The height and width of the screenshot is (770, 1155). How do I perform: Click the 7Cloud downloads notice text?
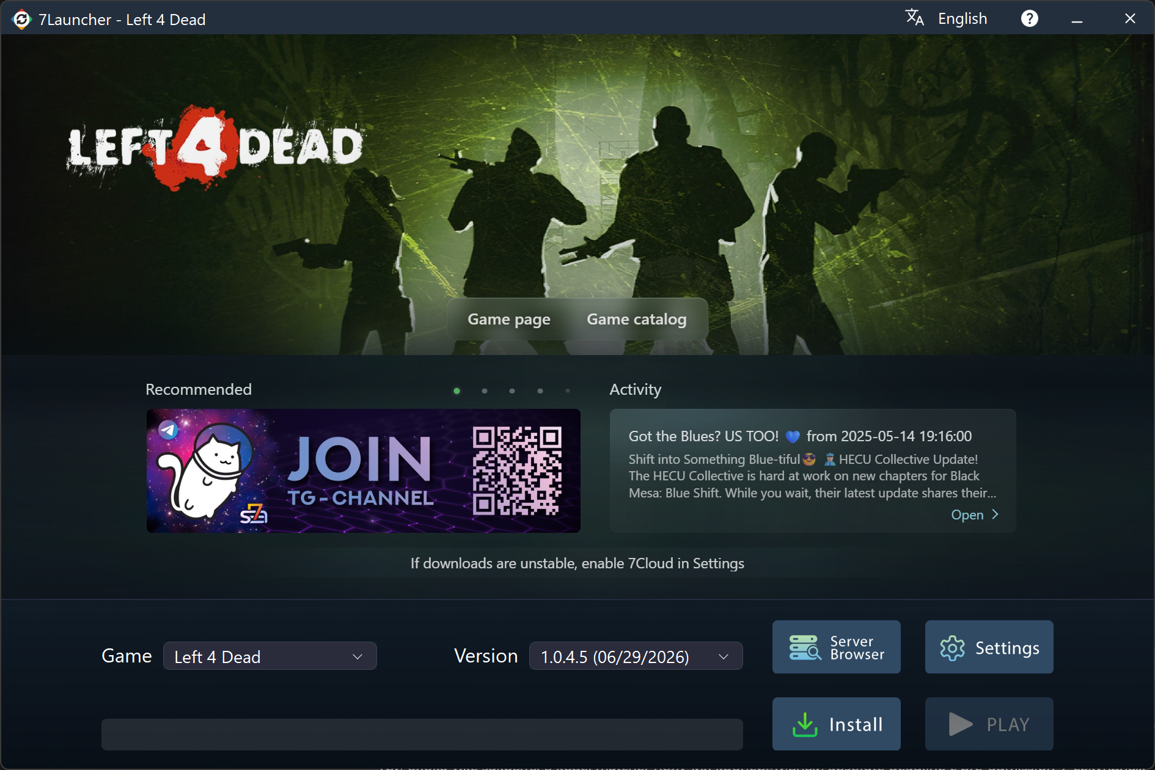coord(577,563)
